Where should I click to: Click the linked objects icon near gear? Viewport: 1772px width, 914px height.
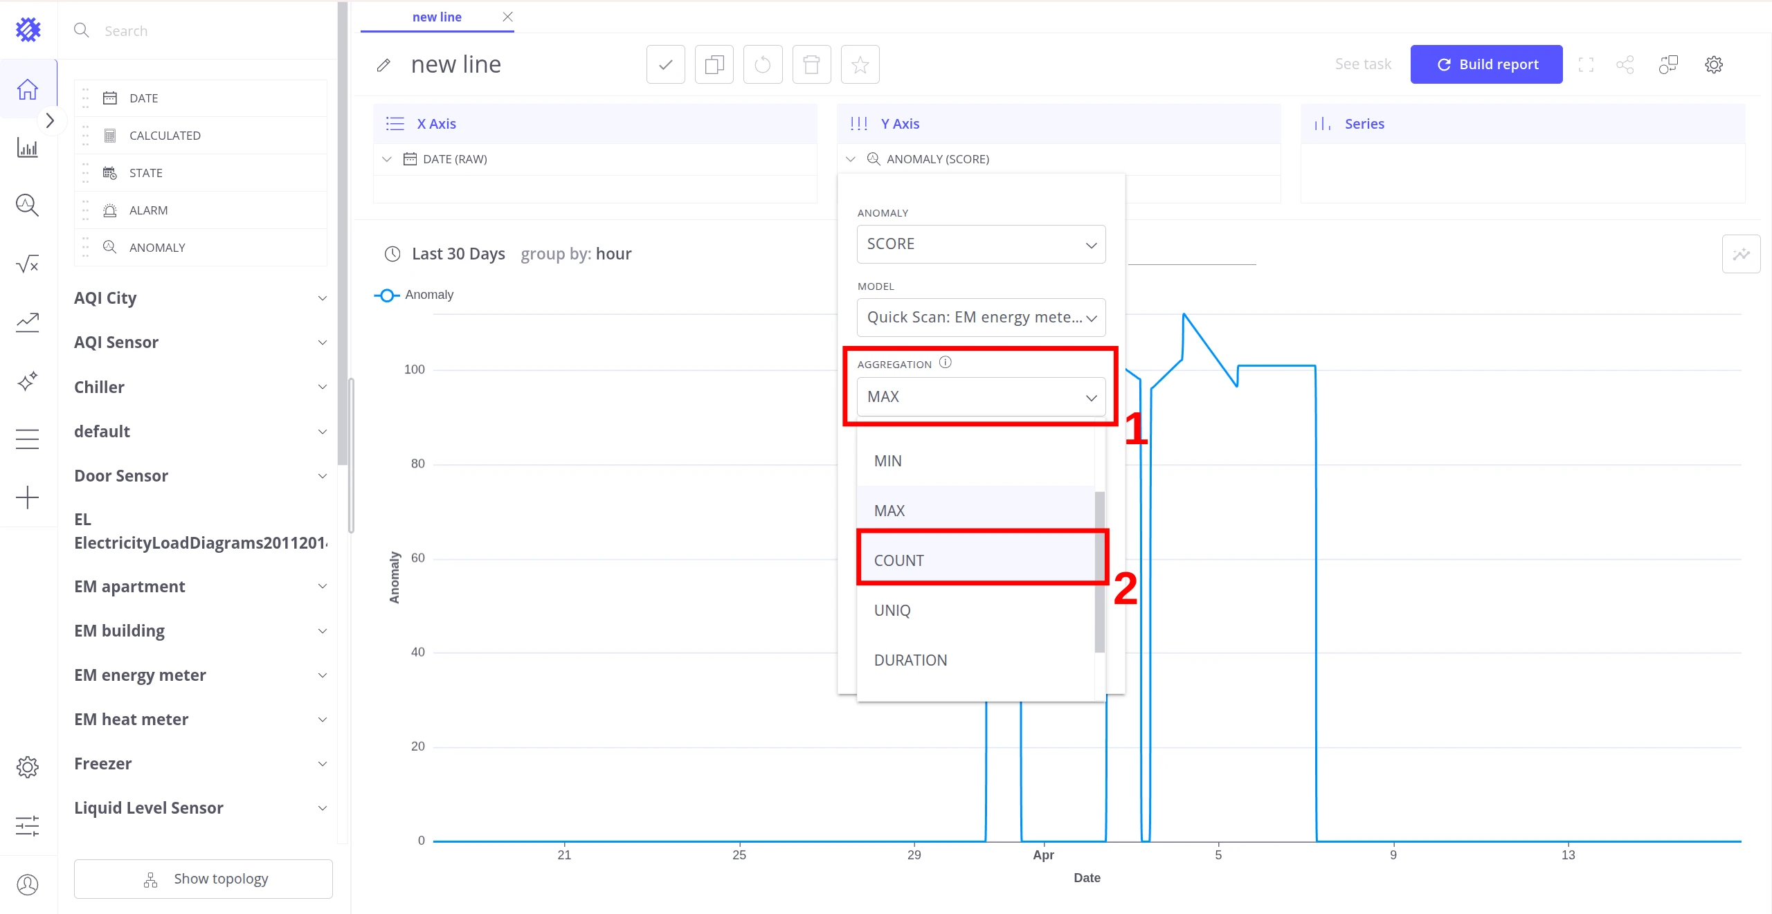point(1668,64)
